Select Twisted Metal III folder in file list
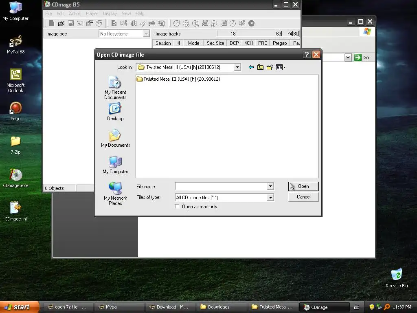The image size is (417, 313). pyautogui.click(x=178, y=79)
